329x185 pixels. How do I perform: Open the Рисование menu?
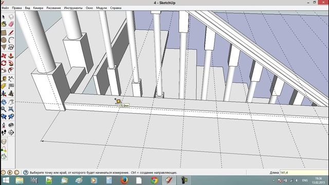tap(53, 8)
